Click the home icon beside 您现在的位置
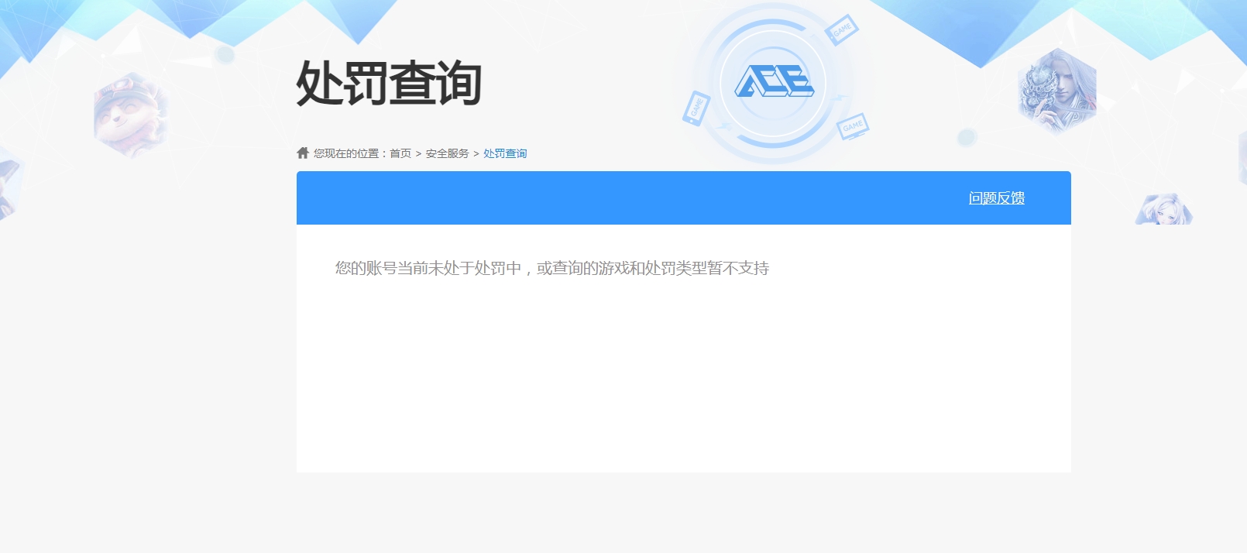 tap(303, 153)
